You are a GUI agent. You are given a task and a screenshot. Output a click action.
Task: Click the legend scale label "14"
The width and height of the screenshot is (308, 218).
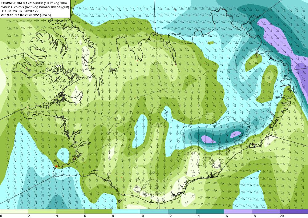point(198,216)
